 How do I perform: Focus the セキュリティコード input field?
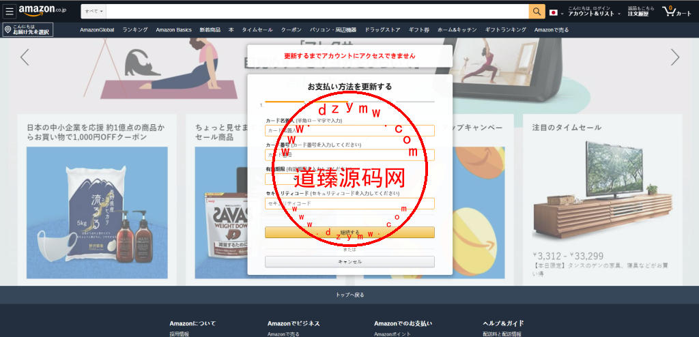coord(349,203)
